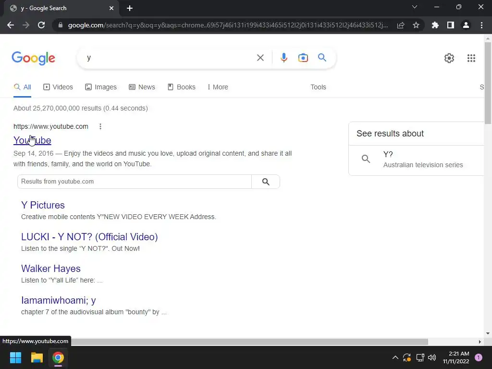Search by image with camera icon
Image resolution: width=492 pixels, height=369 pixels.
coord(303,58)
